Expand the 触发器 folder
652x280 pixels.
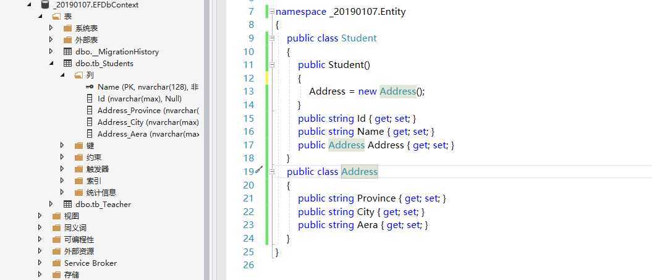(x=62, y=169)
